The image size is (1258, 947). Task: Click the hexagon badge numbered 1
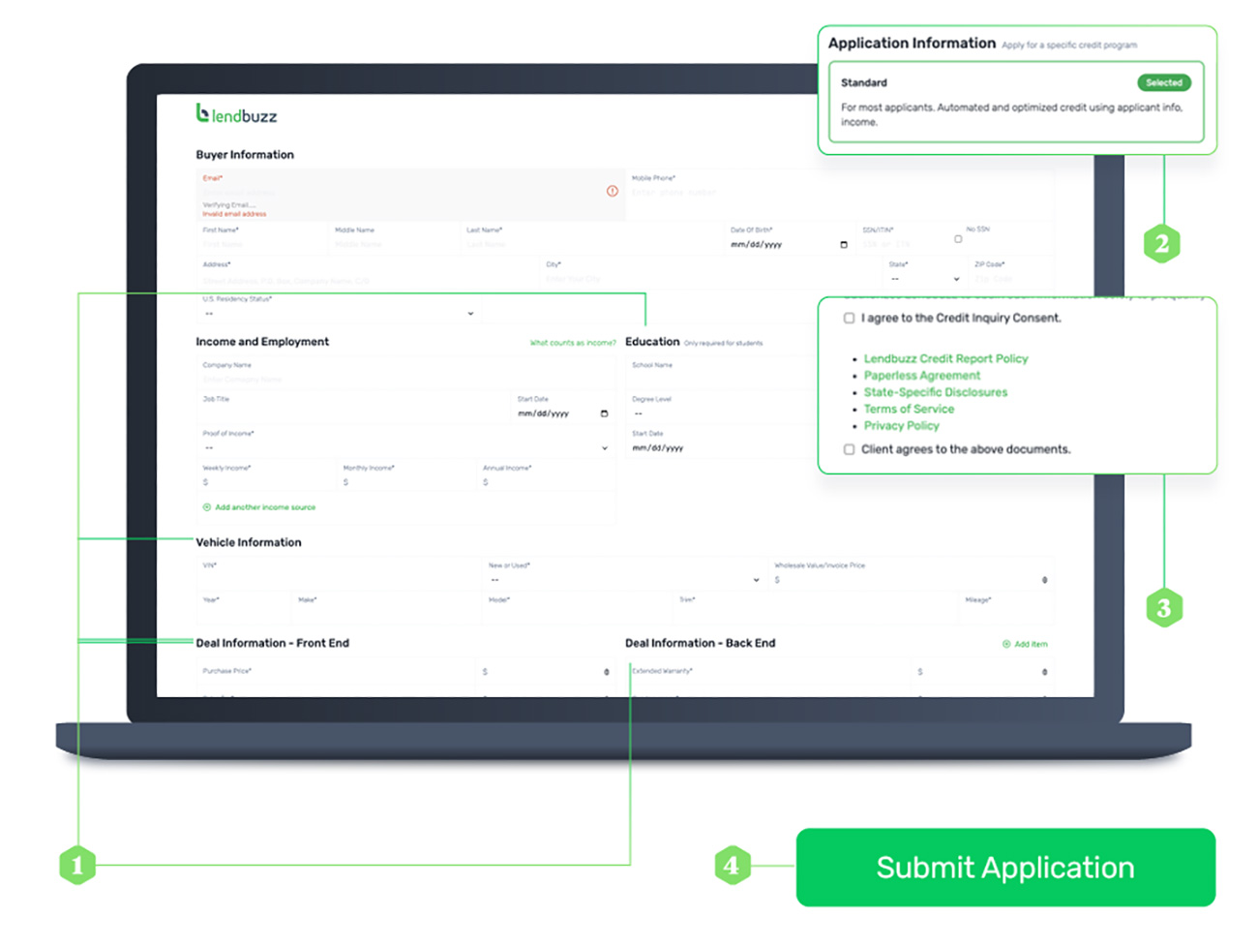(x=76, y=867)
